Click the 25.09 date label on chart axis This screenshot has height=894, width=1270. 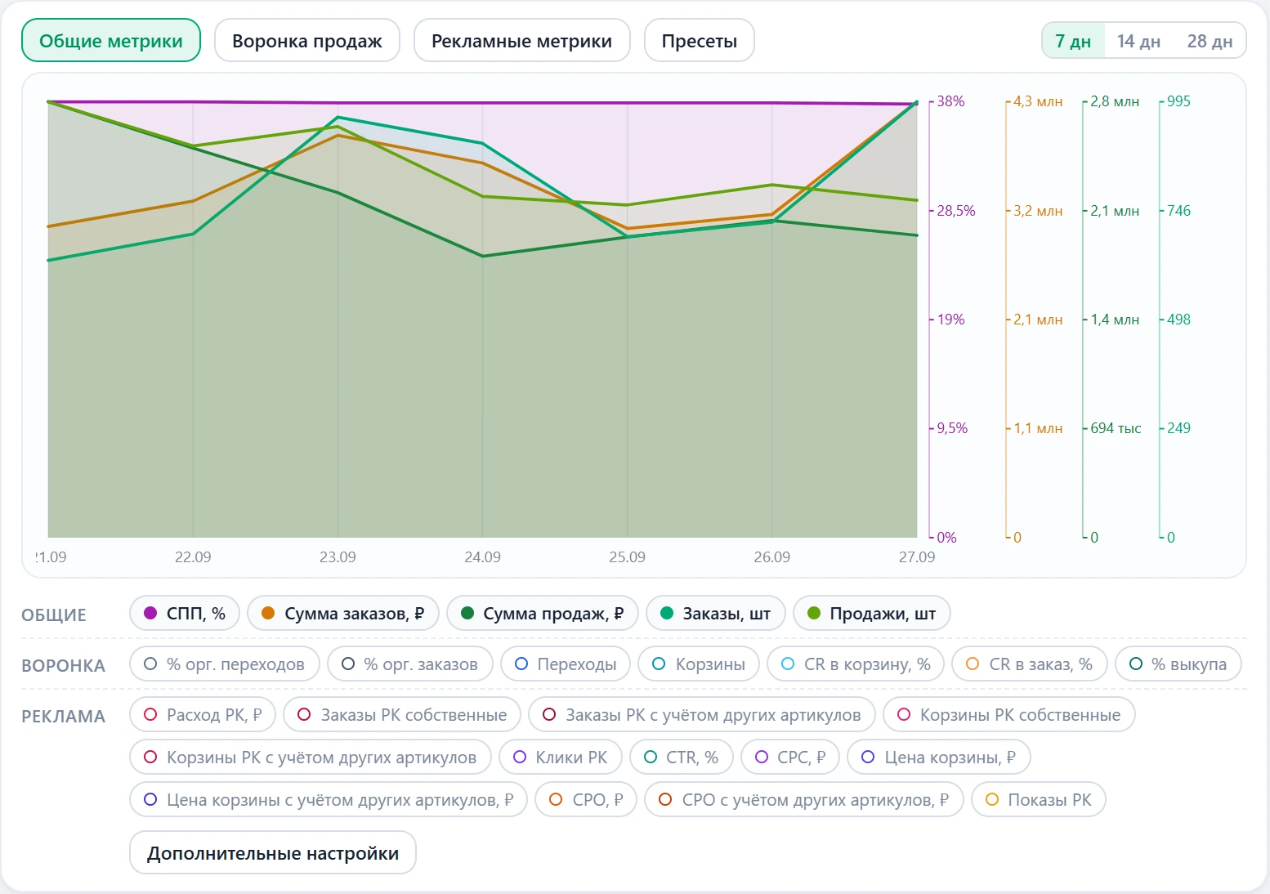point(627,557)
